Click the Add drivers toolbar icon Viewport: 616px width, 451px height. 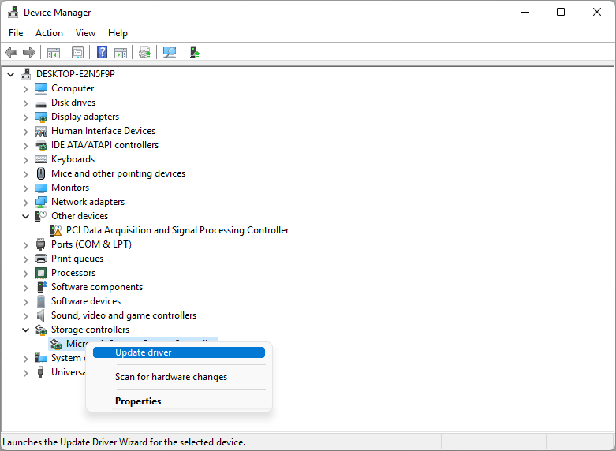coord(195,52)
